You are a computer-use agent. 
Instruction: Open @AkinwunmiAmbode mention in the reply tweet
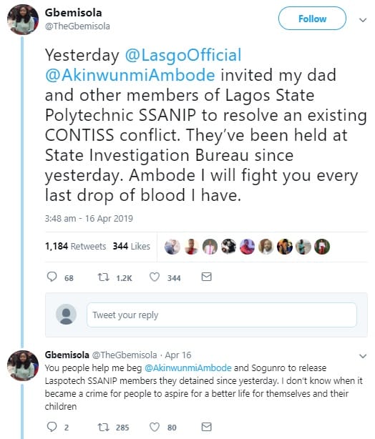(x=188, y=368)
